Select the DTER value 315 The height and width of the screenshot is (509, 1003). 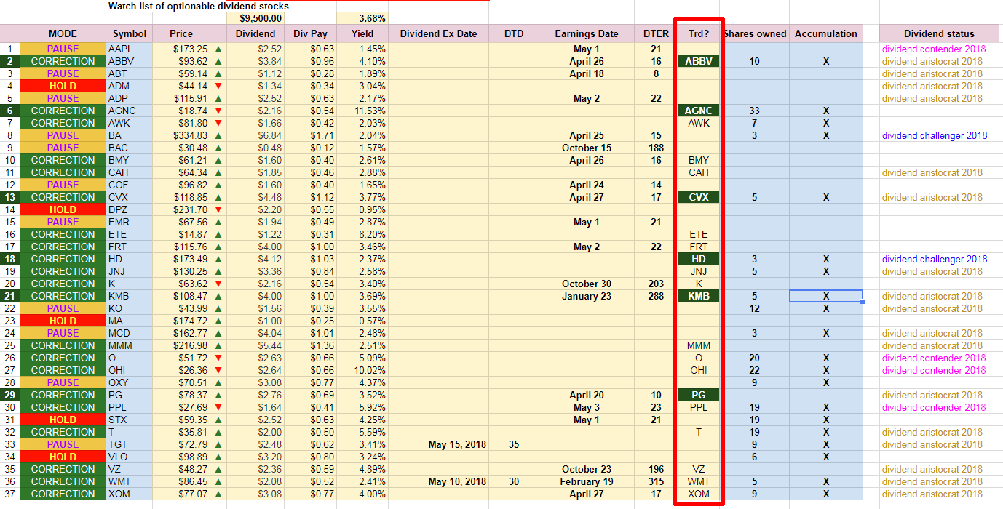coord(656,481)
